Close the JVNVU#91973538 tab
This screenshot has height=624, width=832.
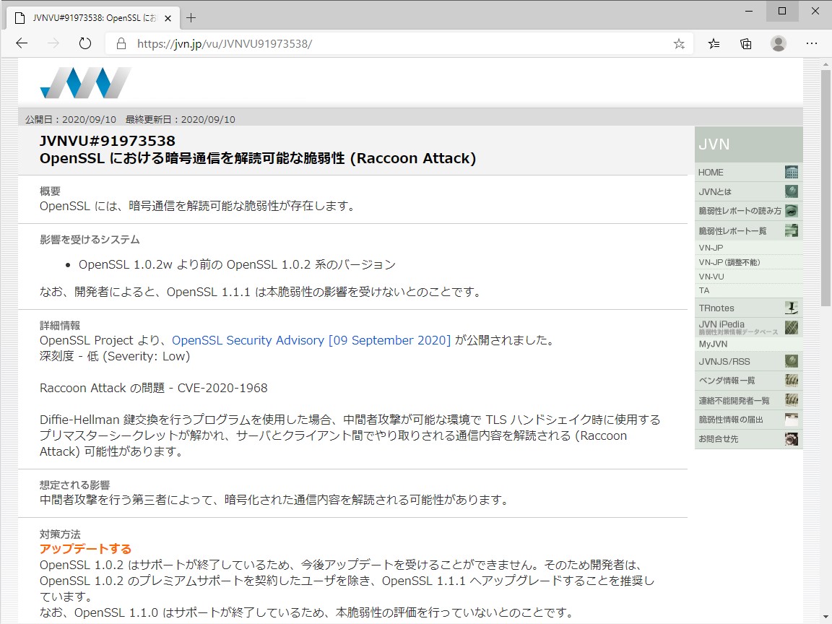click(168, 18)
